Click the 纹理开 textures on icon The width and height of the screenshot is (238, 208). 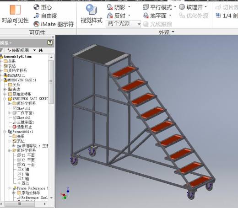[182, 7]
